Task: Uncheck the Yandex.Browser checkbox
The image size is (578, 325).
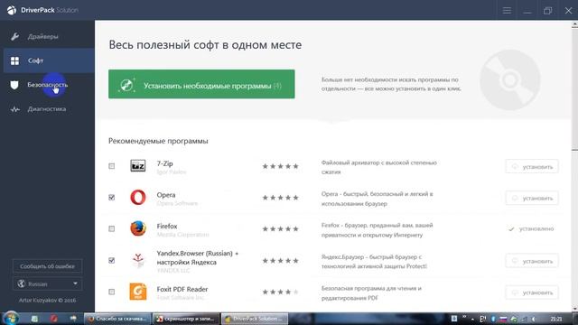Action: coord(112,261)
